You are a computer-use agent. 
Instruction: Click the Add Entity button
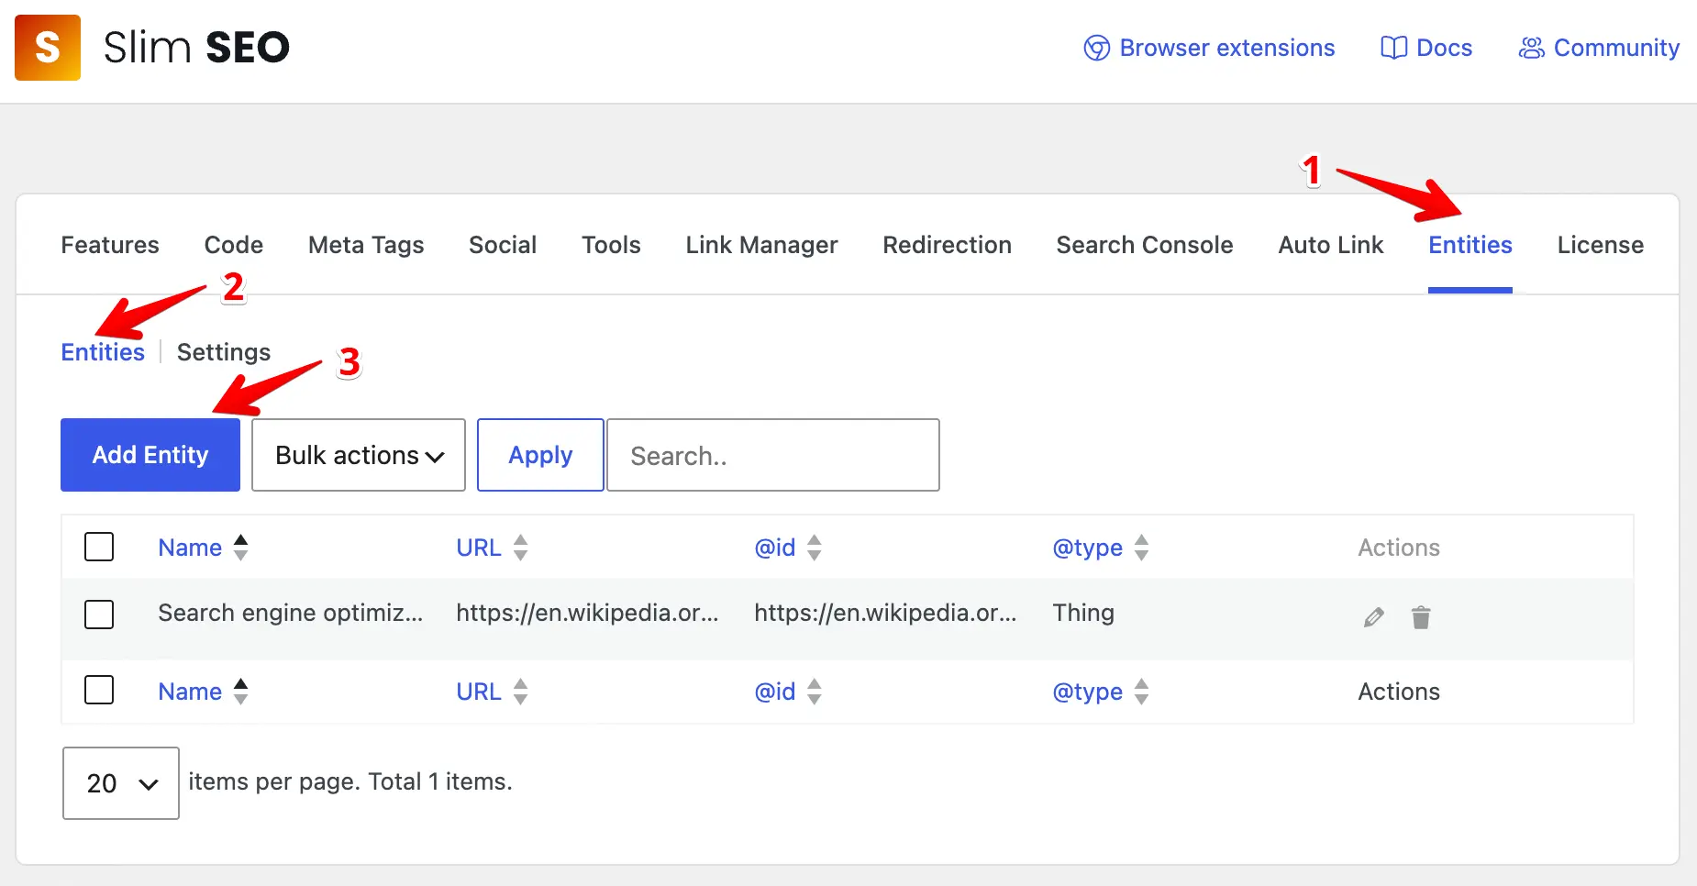point(150,455)
